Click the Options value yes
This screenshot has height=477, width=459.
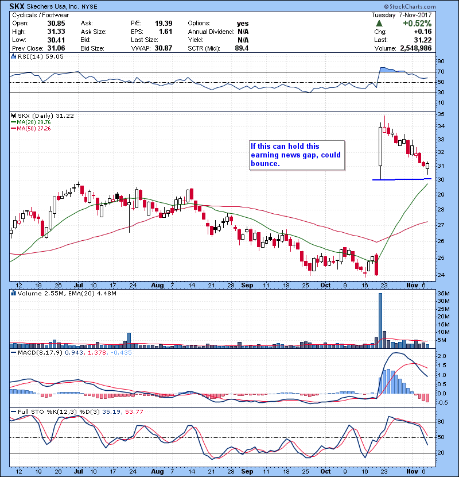pos(243,24)
